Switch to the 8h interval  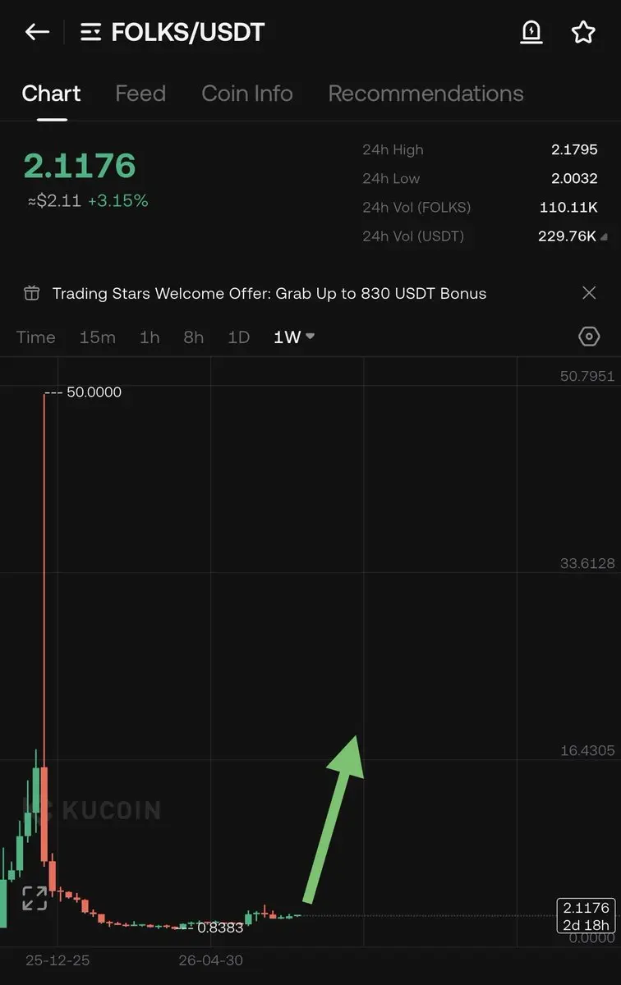(194, 337)
